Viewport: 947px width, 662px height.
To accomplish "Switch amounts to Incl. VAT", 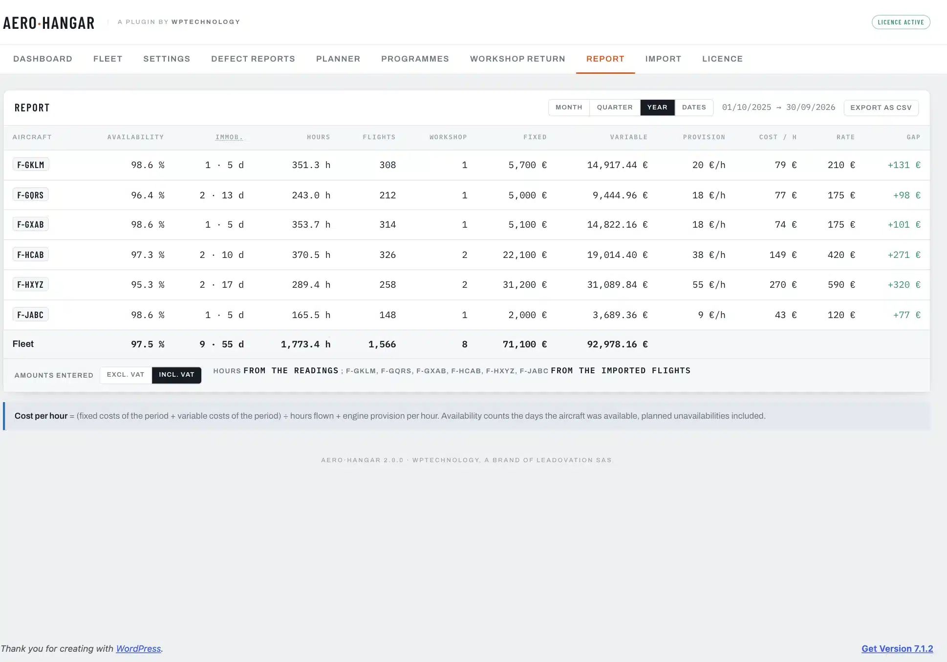I will [x=176, y=375].
